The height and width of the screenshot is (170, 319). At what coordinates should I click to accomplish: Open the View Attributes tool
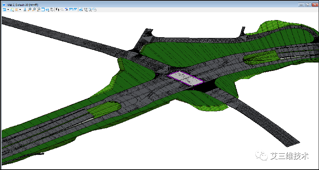pos(4,10)
